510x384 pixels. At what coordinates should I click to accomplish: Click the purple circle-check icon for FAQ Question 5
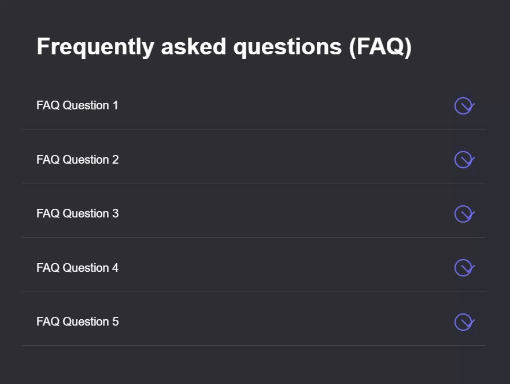[464, 322]
